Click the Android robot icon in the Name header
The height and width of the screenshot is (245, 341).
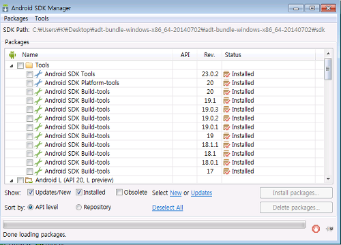coord(12,55)
